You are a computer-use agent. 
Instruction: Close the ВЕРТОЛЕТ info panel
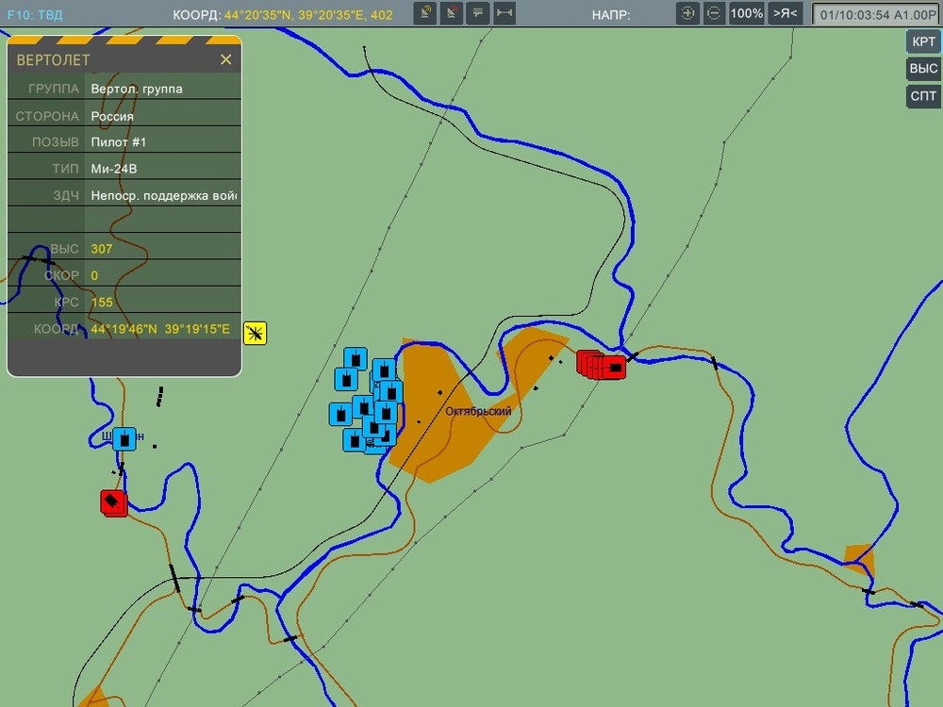pyautogui.click(x=225, y=58)
